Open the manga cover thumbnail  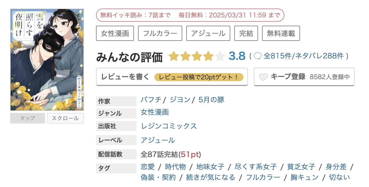click(47, 60)
